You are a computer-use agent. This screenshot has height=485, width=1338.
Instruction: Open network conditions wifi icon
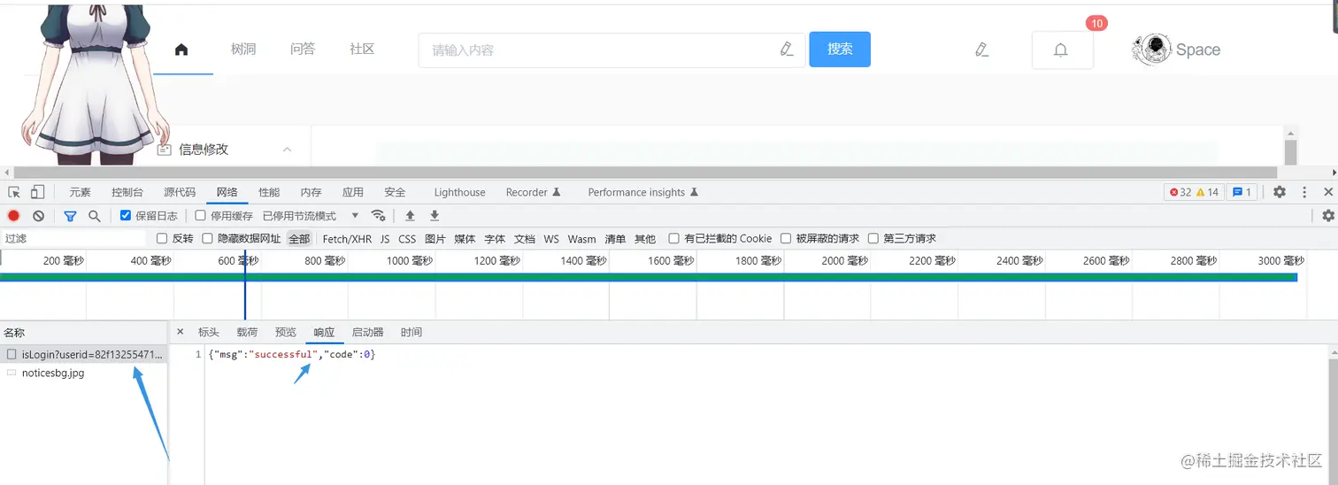[379, 215]
